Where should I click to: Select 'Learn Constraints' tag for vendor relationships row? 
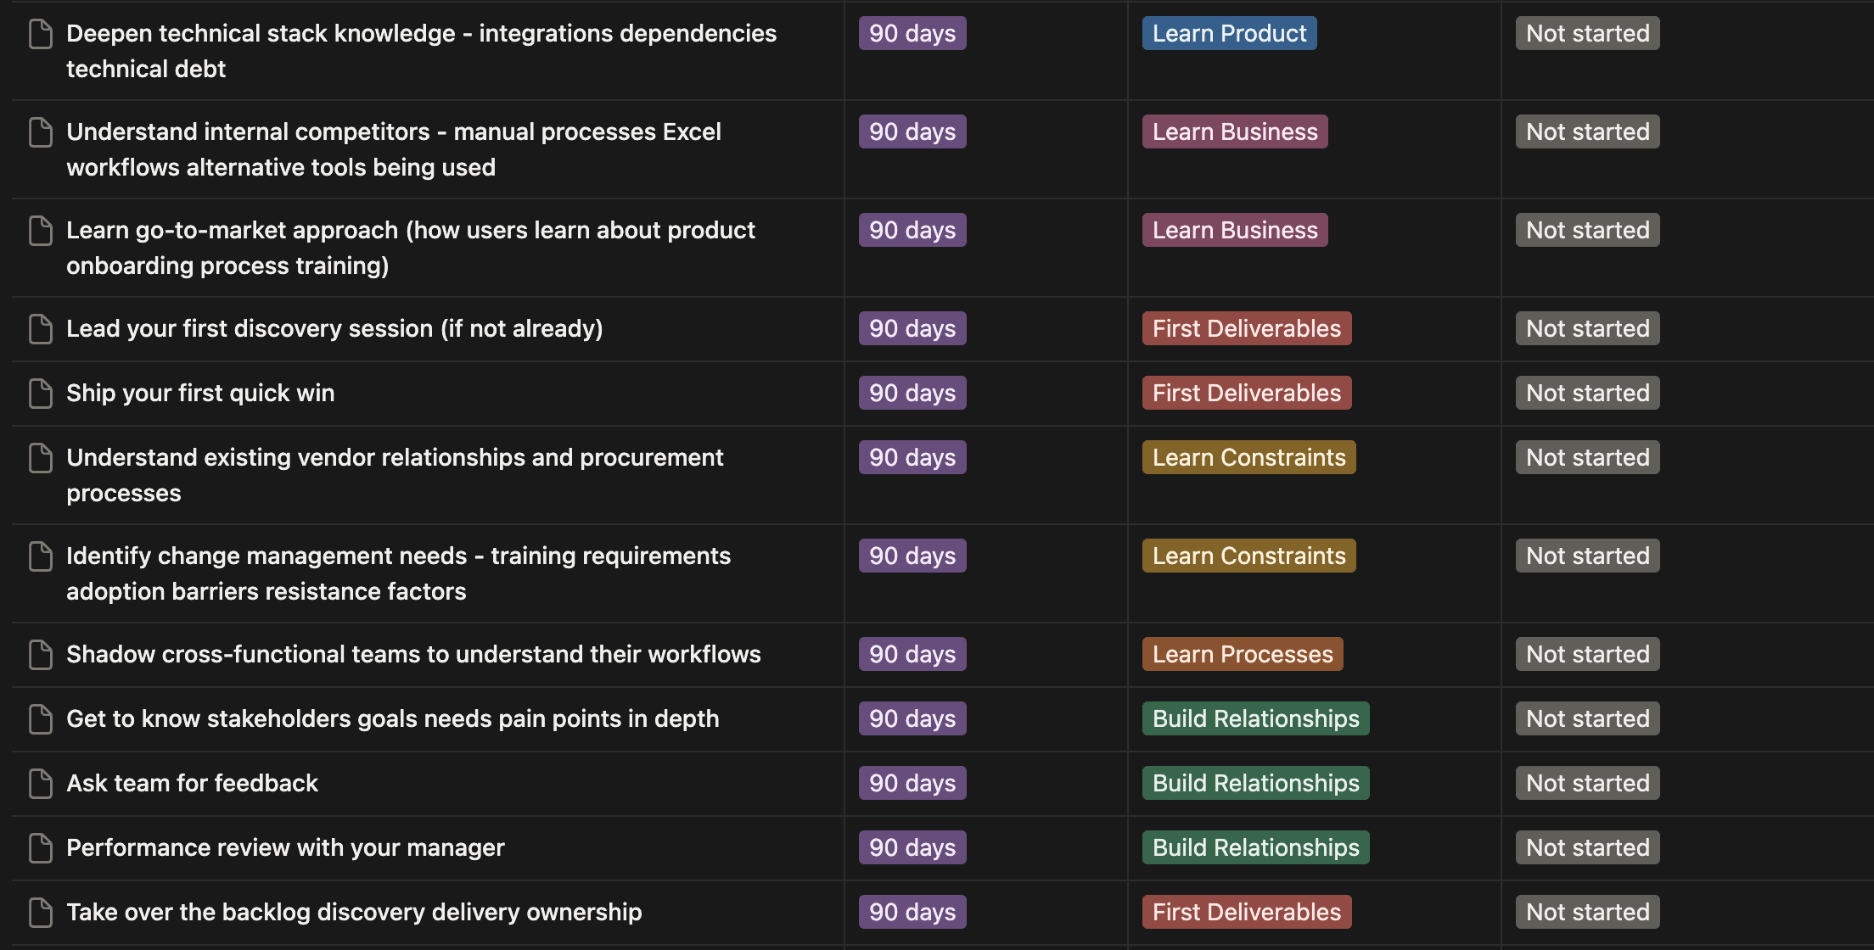click(x=1248, y=458)
